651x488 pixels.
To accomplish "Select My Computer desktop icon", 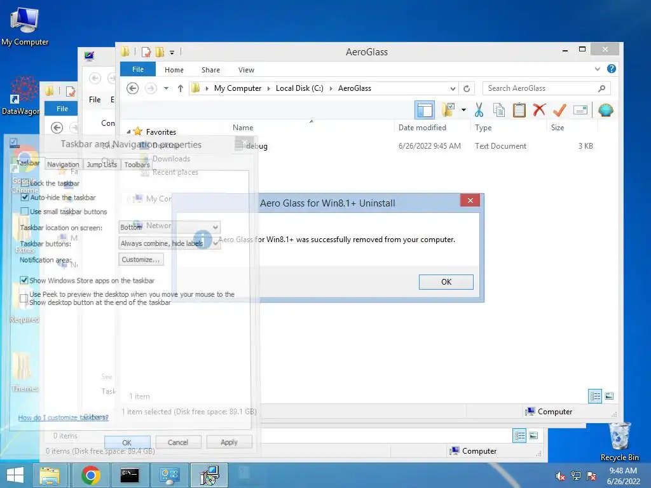I will pyautogui.click(x=25, y=27).
